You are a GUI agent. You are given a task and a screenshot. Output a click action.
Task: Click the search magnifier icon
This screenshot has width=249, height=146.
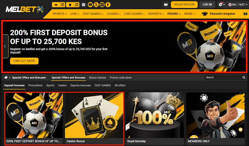[x=244, y=78]
